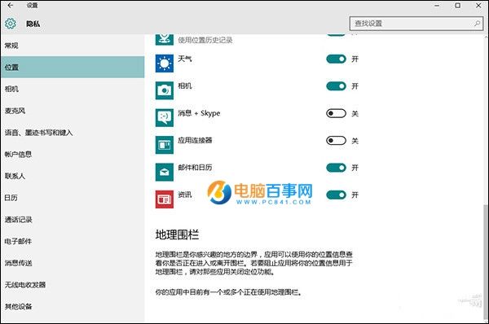
Task: Select the 位置 sidebar item
Action: [73, 67]
